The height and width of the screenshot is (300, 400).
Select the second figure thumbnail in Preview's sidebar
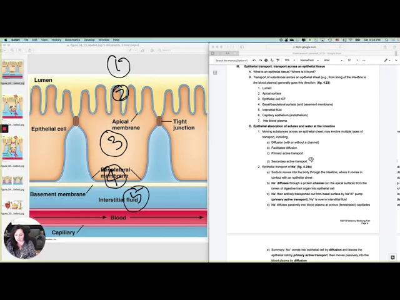pyautogui.click(x=12, y=107)
